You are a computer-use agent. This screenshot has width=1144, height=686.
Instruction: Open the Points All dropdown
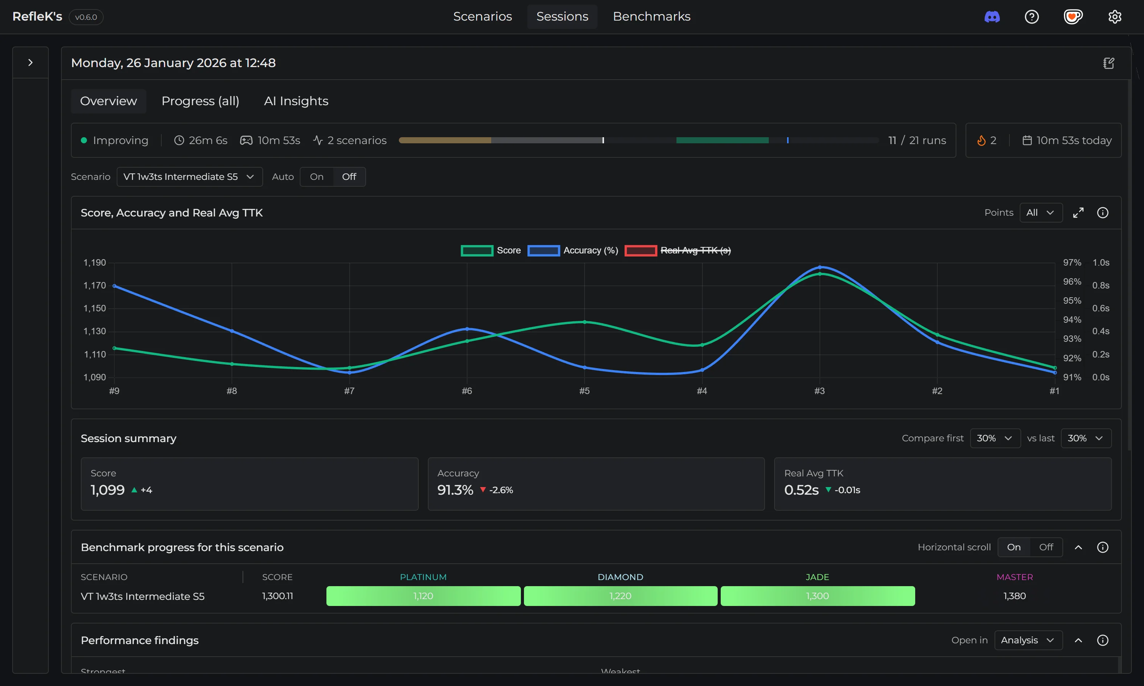click(x=1040, y=212)
